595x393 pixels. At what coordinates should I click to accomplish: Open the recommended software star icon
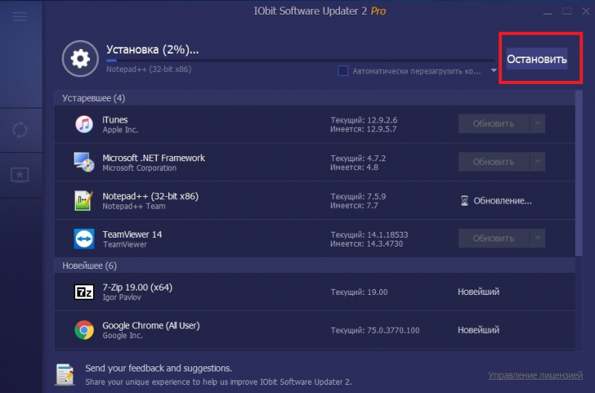point(20,175)
